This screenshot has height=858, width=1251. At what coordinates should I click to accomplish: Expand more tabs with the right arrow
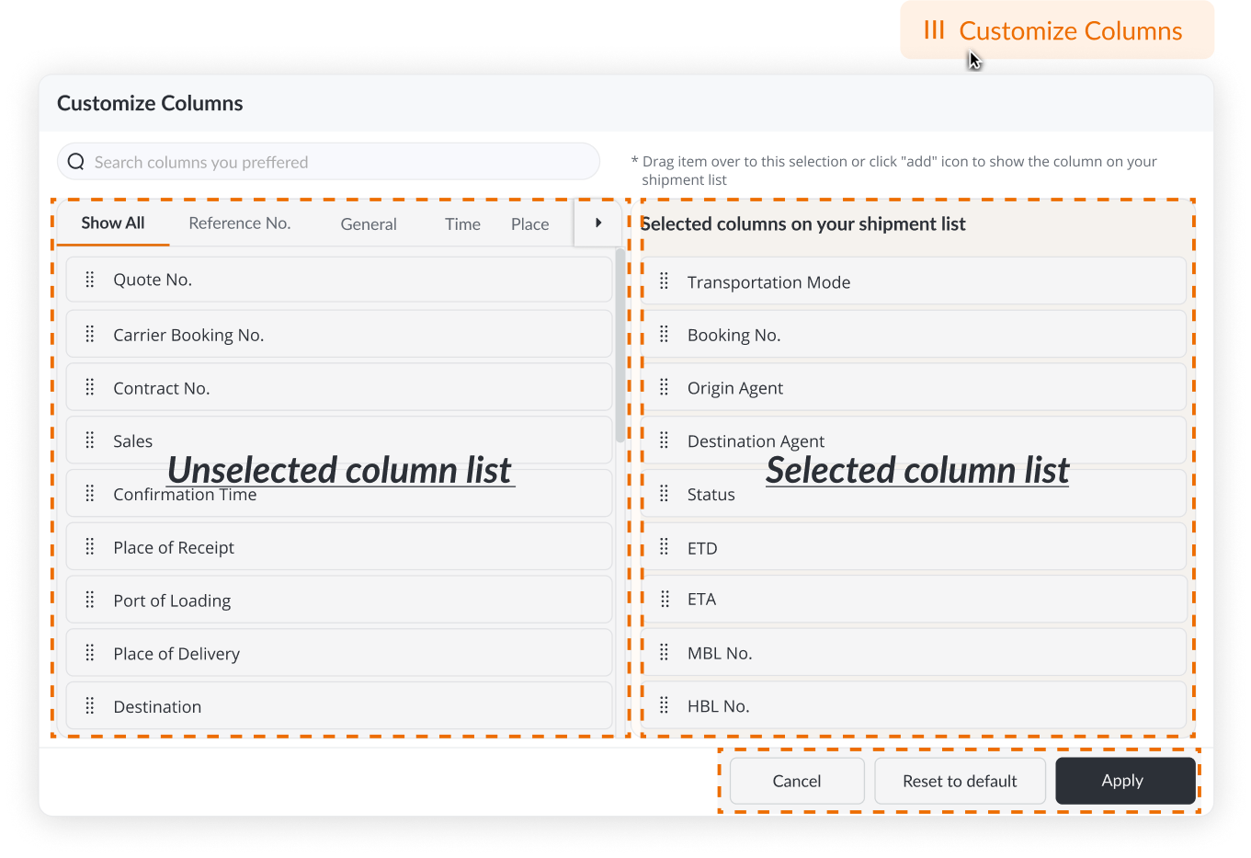(598, 223)
